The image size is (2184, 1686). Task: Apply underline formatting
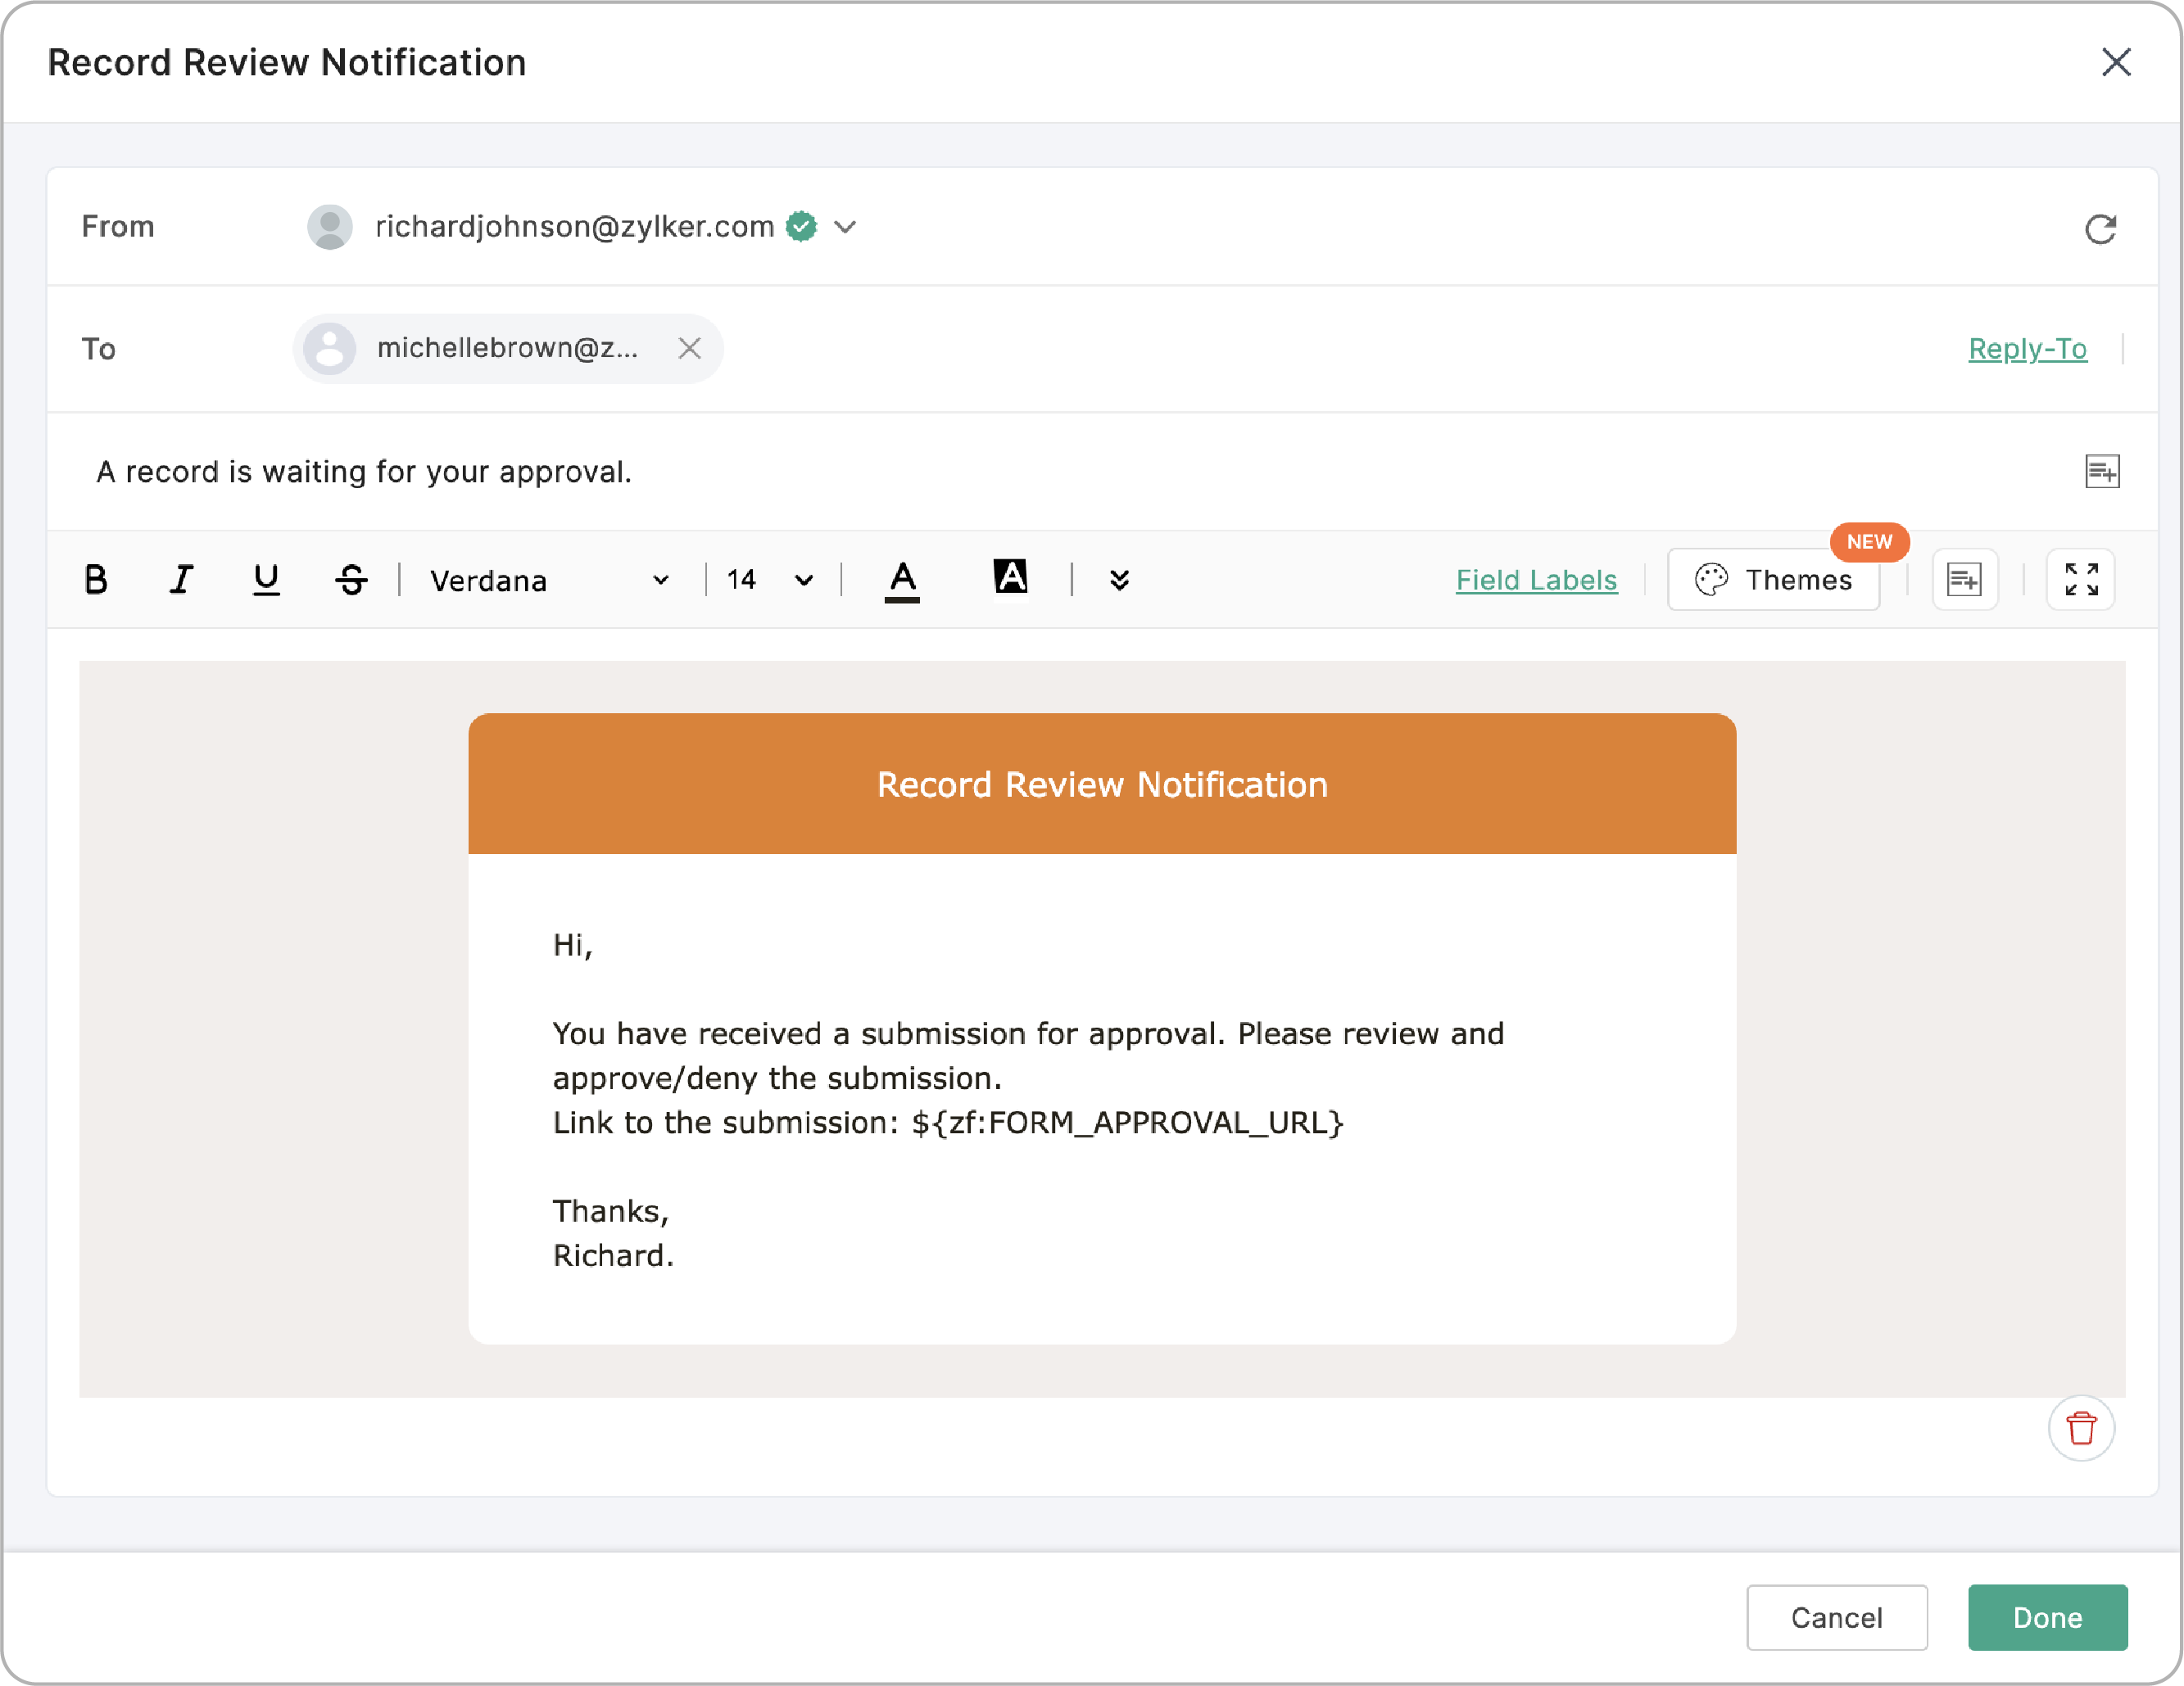pos(266,580)
